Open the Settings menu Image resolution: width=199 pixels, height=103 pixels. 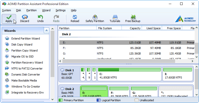tap(61, 10)
